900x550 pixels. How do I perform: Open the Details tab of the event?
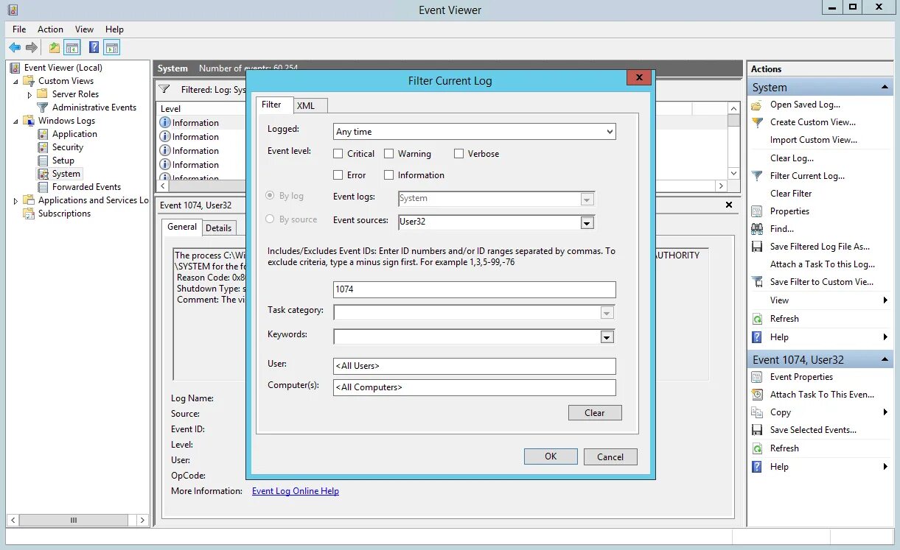tap(219, 228)
